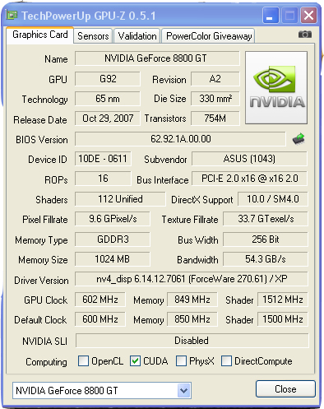Toggle the PhysX checkbox

(181, 361)
